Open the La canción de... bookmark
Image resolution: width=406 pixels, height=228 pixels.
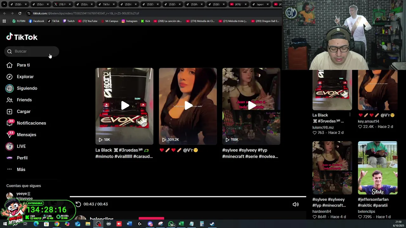[168, 21]
